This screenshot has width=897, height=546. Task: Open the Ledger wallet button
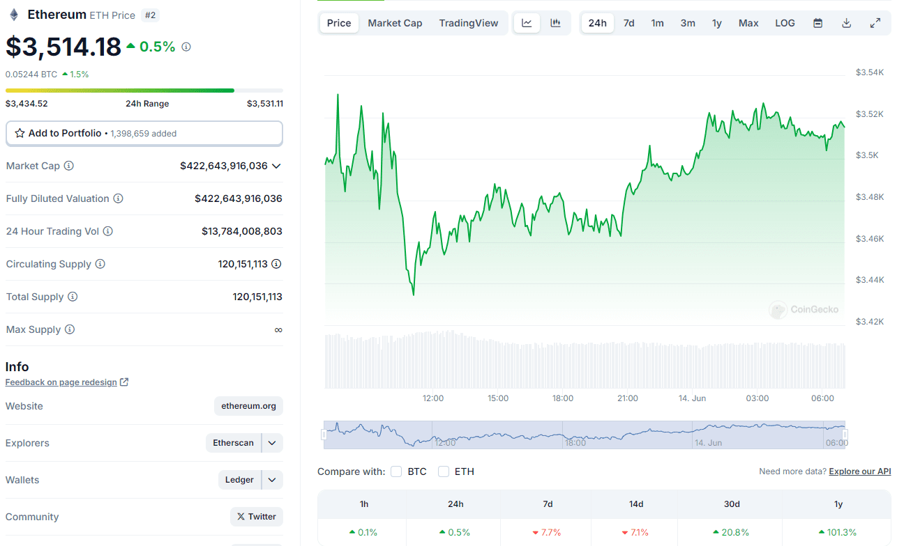(239, 480)
